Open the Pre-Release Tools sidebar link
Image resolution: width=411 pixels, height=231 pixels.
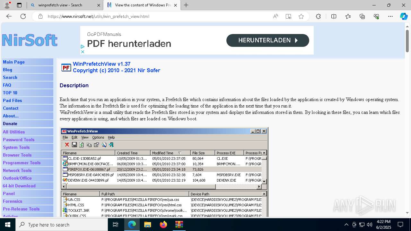[x=21, y=209]
